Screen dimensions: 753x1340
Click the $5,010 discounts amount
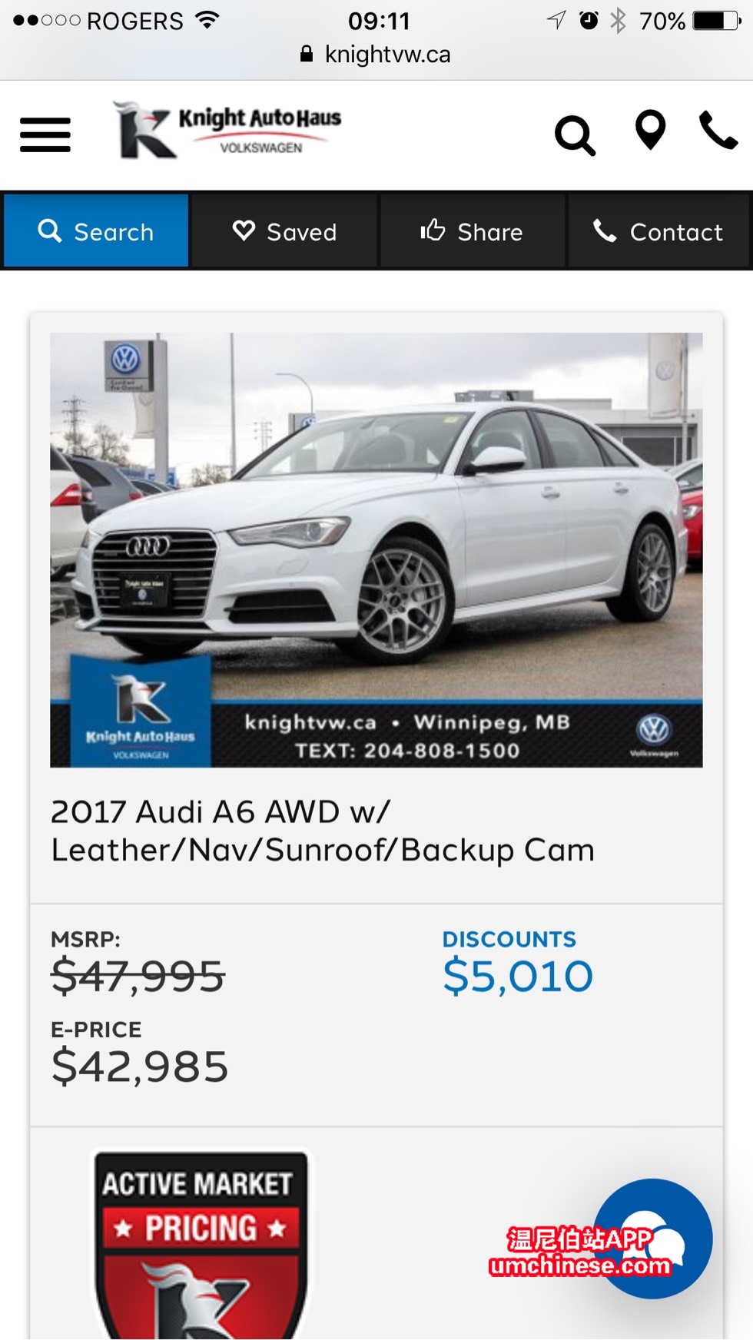[518, 976]
